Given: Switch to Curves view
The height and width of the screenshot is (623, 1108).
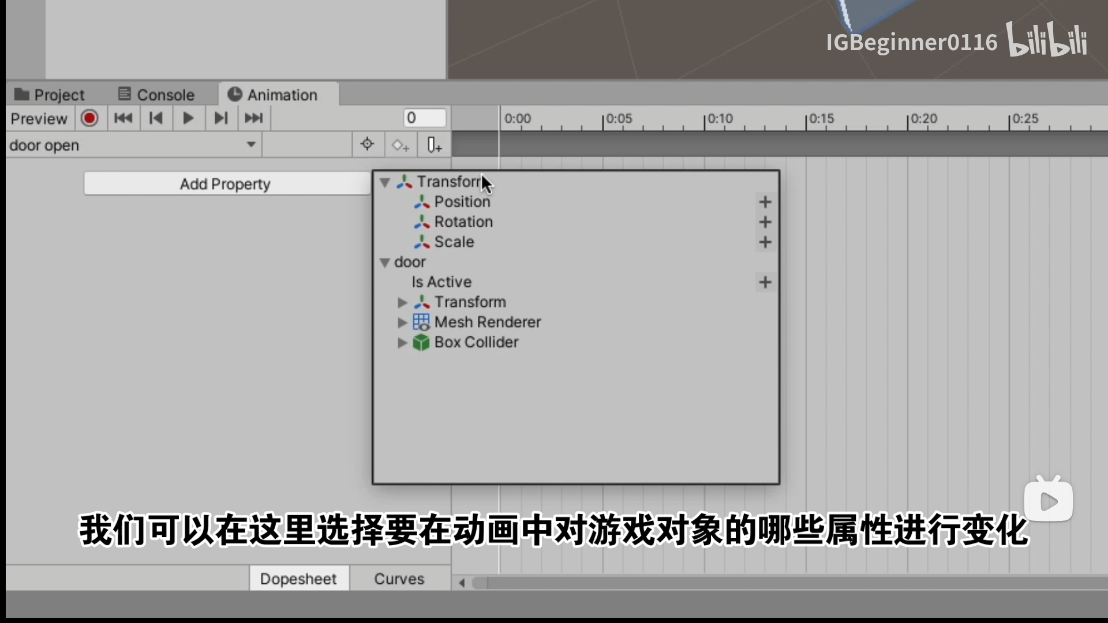Looking at the screenshot, I should coord(399,579).
